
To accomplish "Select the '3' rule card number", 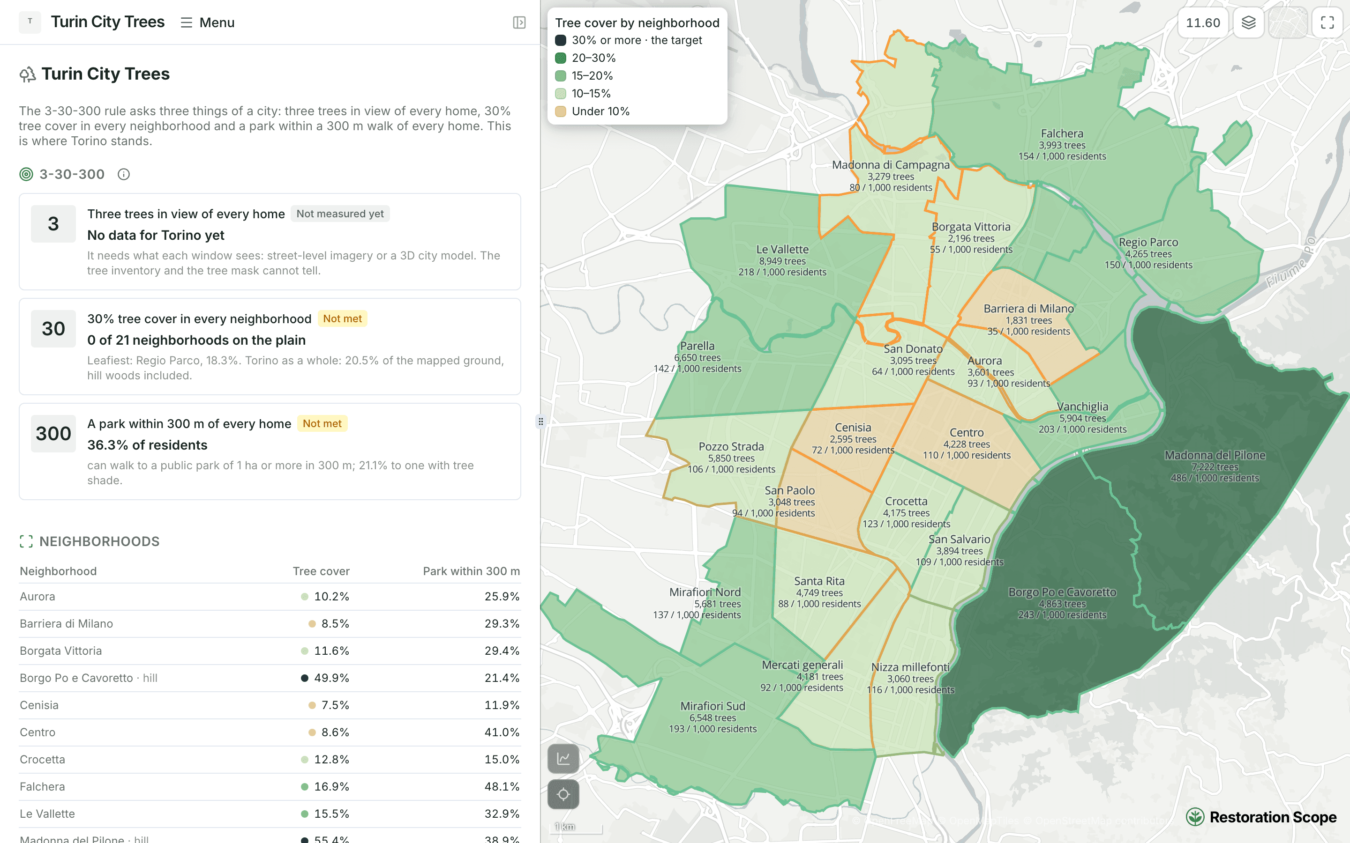I will tap(53, 223).
